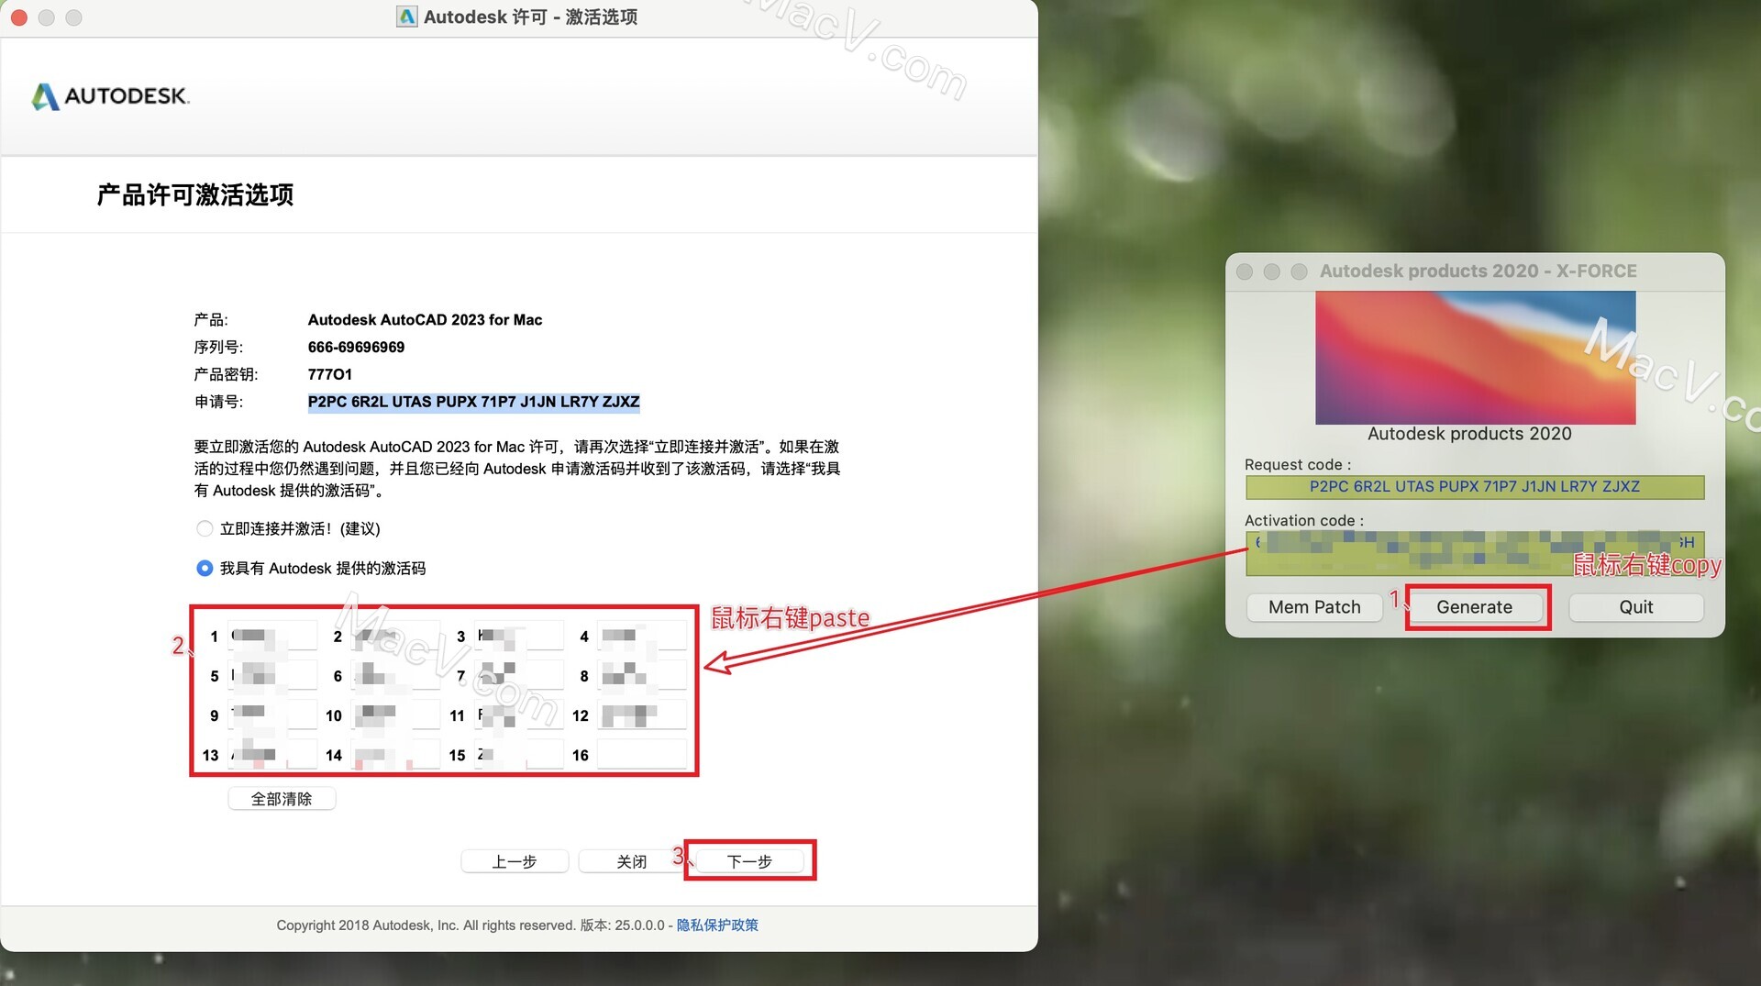1761x986 pixels.
Task: Click activation code field 14
Action: pos(396,755)
